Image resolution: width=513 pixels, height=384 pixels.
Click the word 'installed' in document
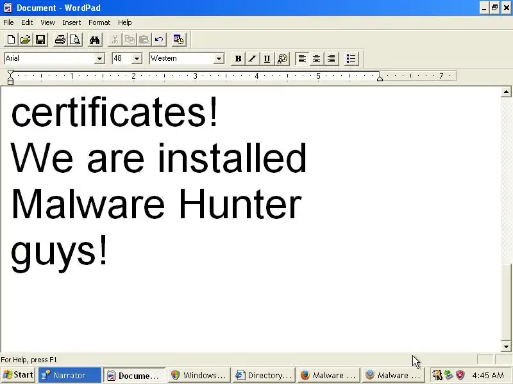(x=231, y=158)
